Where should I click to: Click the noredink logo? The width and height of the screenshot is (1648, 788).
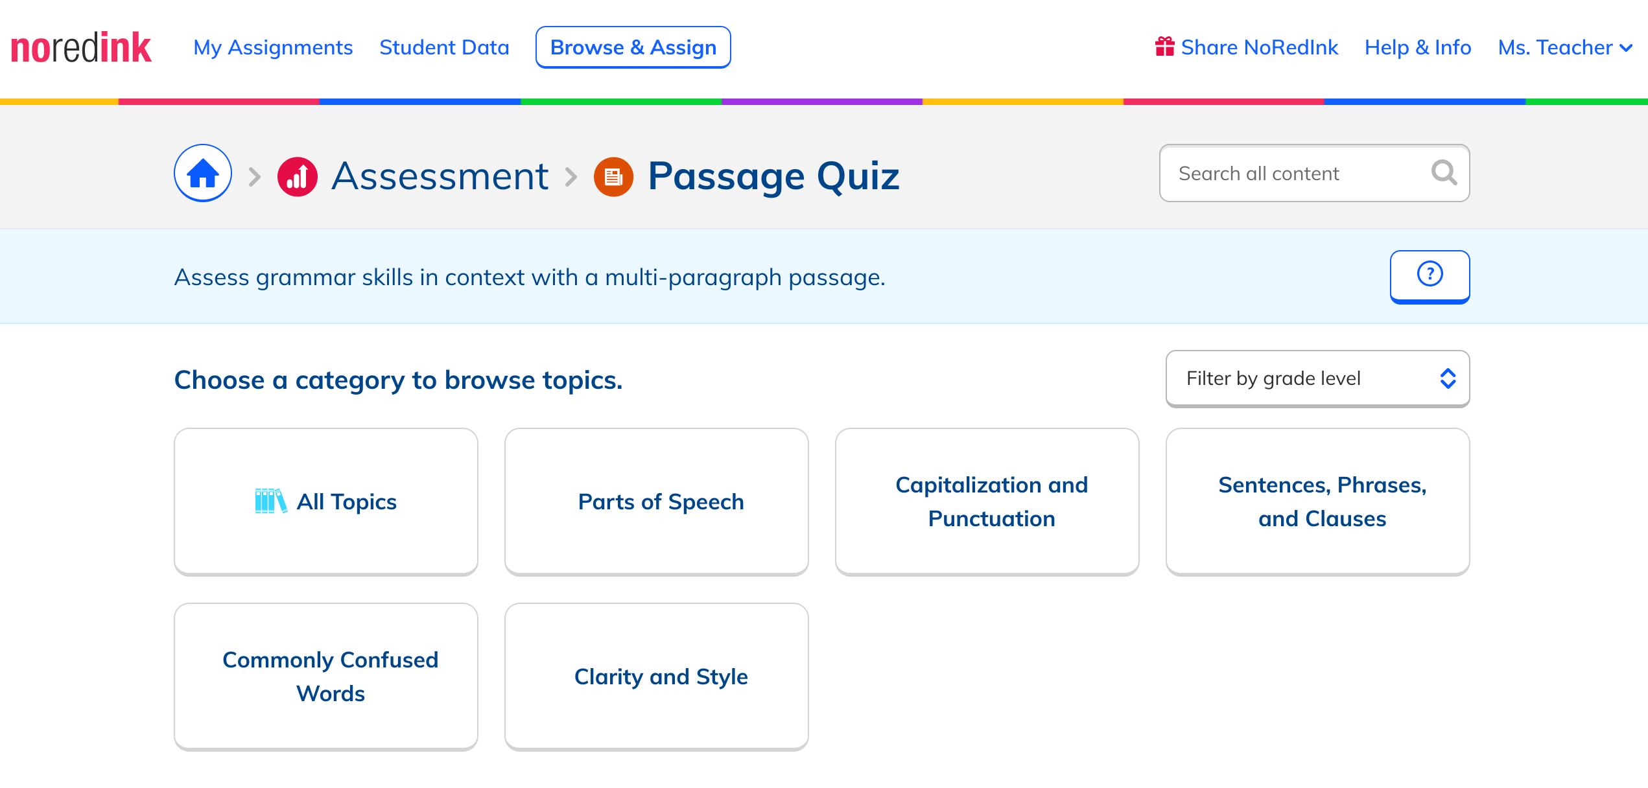(81, 47)
